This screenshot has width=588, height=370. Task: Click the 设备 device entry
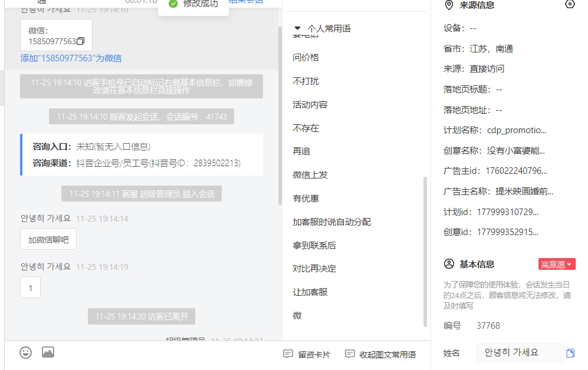click(x=460, y=28)
